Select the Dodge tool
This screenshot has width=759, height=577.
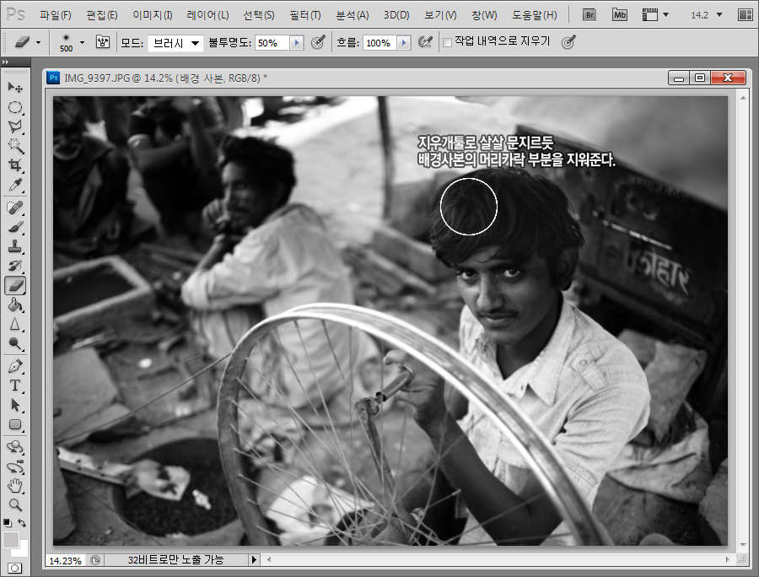(15, 343)
